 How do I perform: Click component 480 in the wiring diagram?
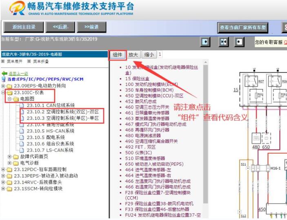[x=256, y=139]
